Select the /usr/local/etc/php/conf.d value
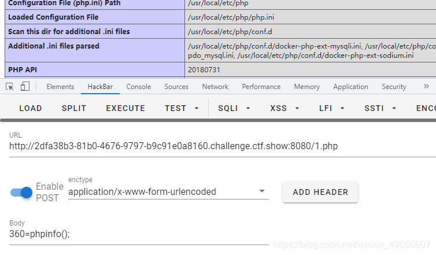Screen dimensions: 436x255 (230, 32)
